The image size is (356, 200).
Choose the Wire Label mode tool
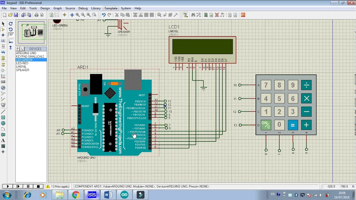click(3, 41)
